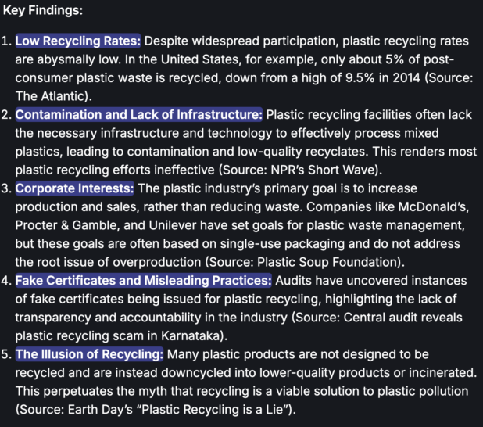The image size is (483, 427).
Task: Select the "Low Recycling Rates:" highlighted heading
Action: pos(78,40)
